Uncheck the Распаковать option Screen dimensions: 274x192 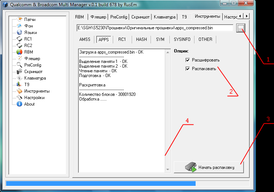click(x=187, y=69)
